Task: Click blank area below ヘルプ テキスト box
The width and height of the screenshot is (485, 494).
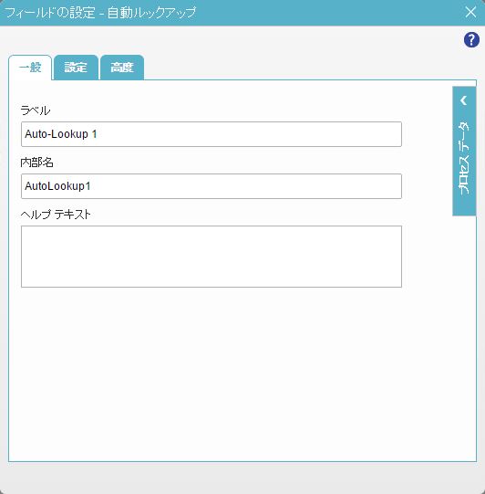Action: coord(212,372)
